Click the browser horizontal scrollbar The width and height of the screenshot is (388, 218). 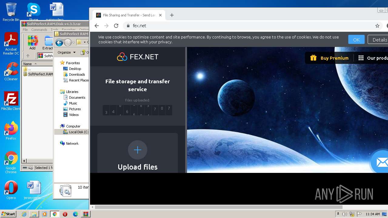coord(219,207)
